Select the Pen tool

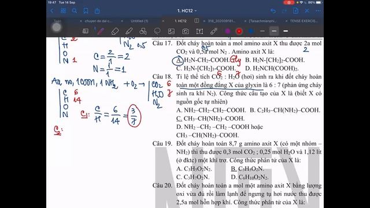[101, 31]
